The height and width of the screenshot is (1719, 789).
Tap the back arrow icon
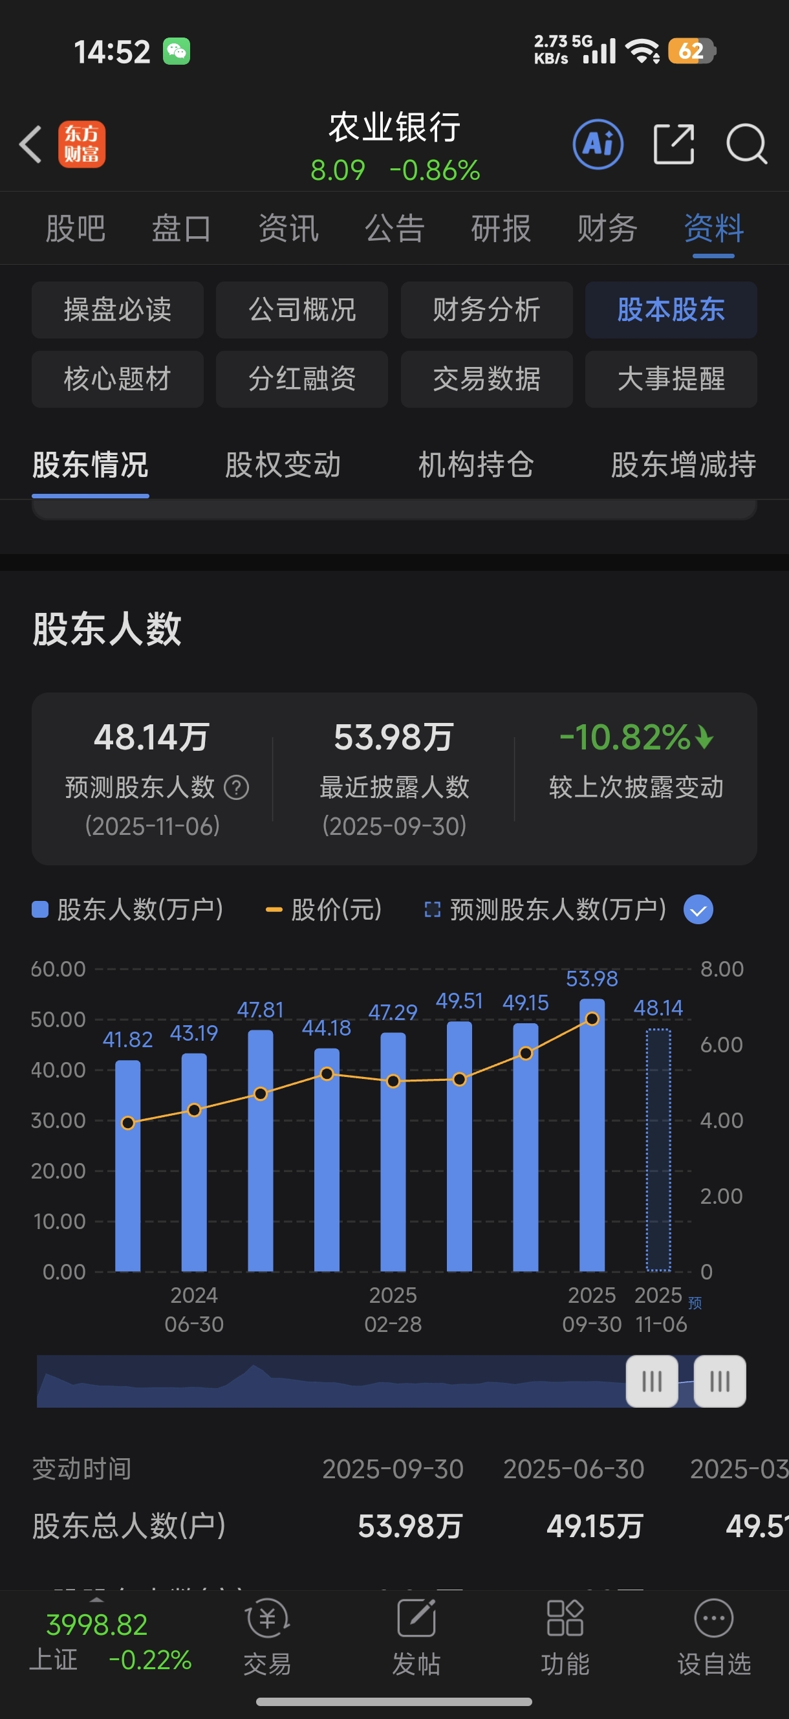(30, 144)
